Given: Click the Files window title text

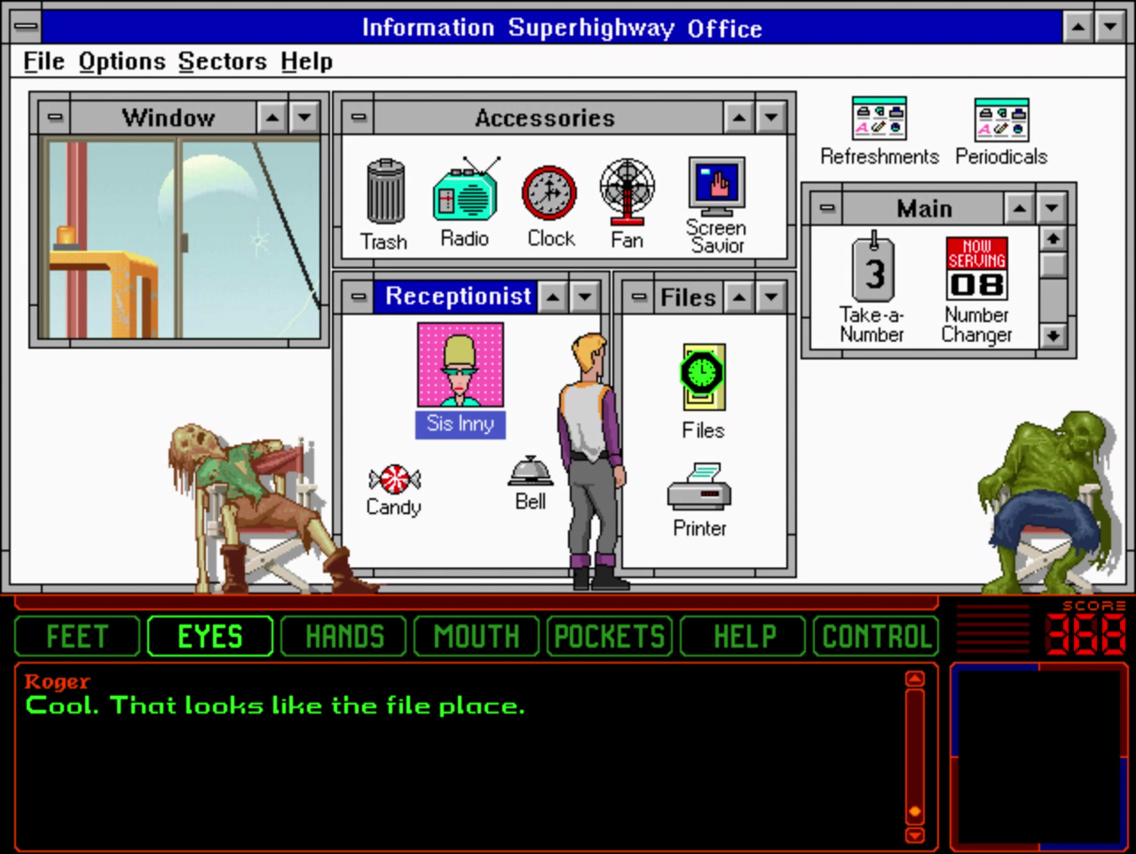Looking at the screenshot, I should coord(688,297).
